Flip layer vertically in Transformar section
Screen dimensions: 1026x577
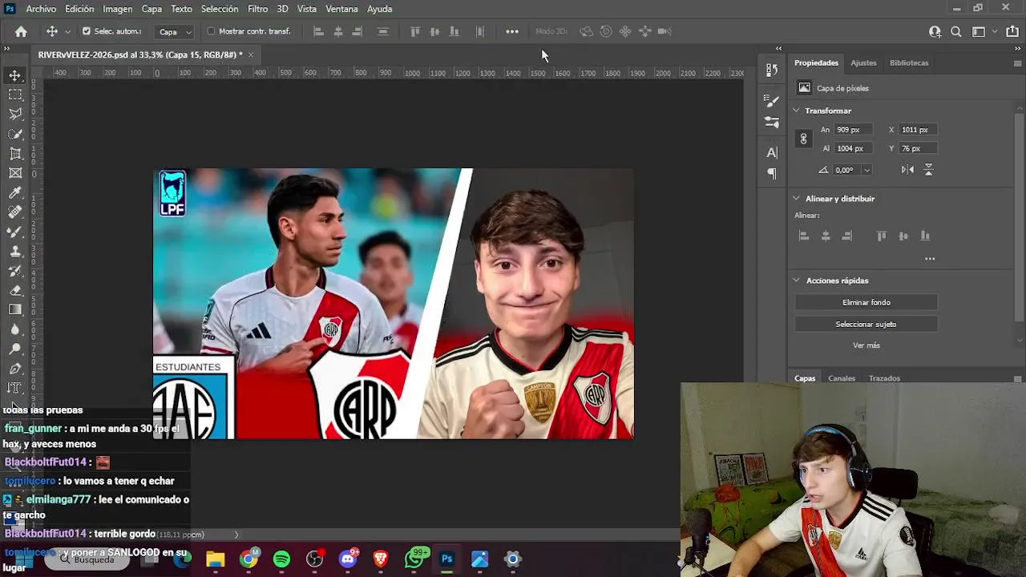(x=929, y=170)
